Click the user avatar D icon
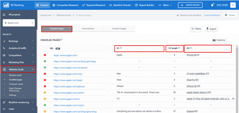 233,5
